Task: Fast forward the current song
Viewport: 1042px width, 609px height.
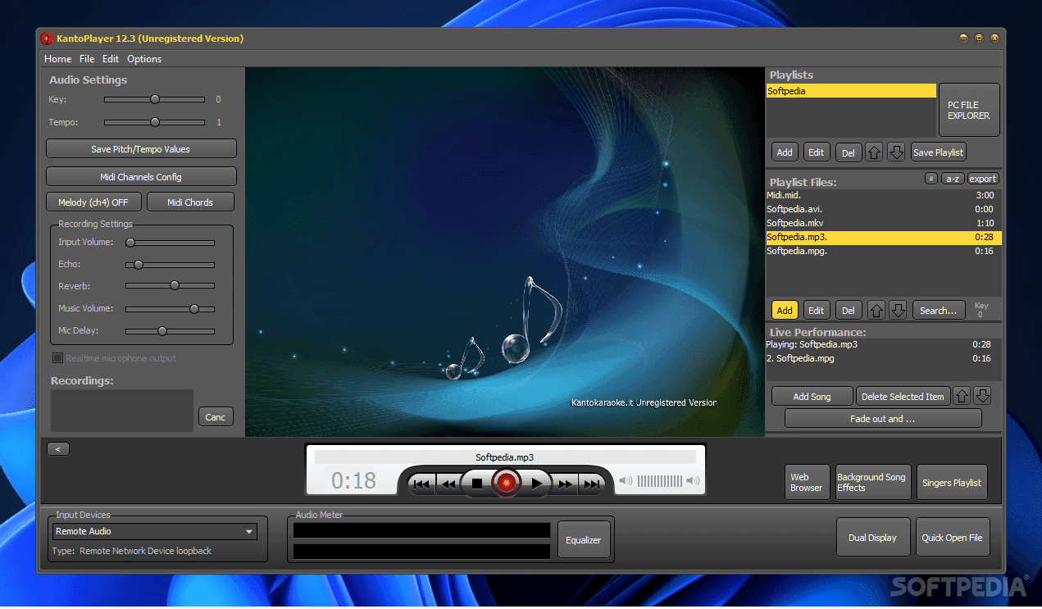Action: coord(565,484)
